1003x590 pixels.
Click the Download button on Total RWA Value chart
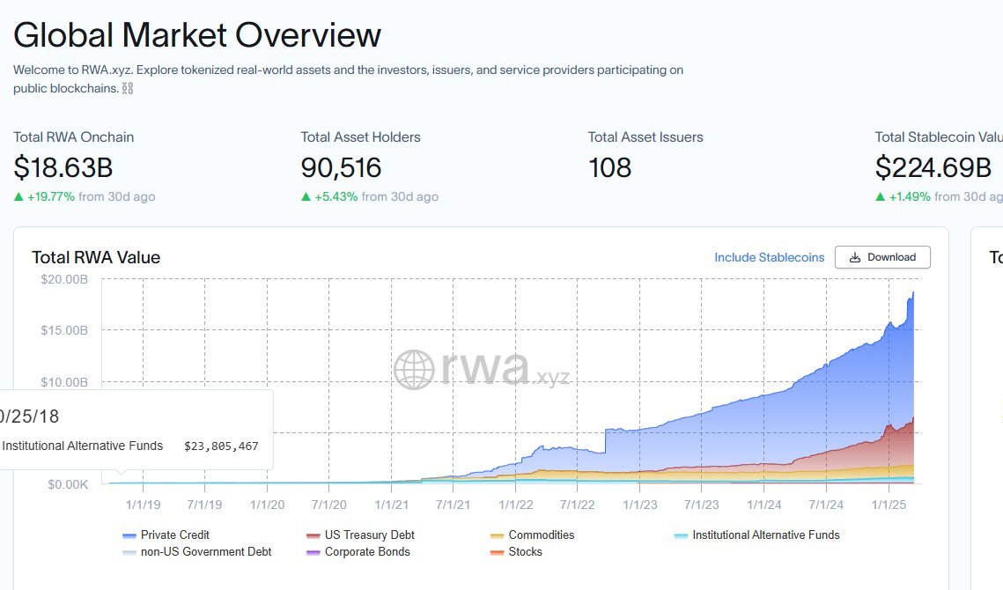click(882, 257)
